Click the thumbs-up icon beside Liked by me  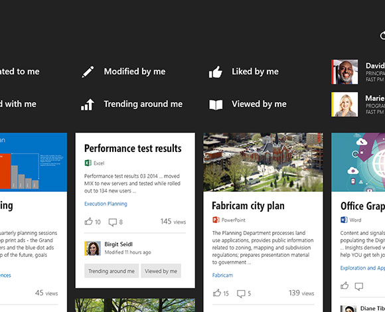coord(216,72)
